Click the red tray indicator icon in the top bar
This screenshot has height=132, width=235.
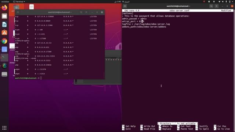coord(204,1)
